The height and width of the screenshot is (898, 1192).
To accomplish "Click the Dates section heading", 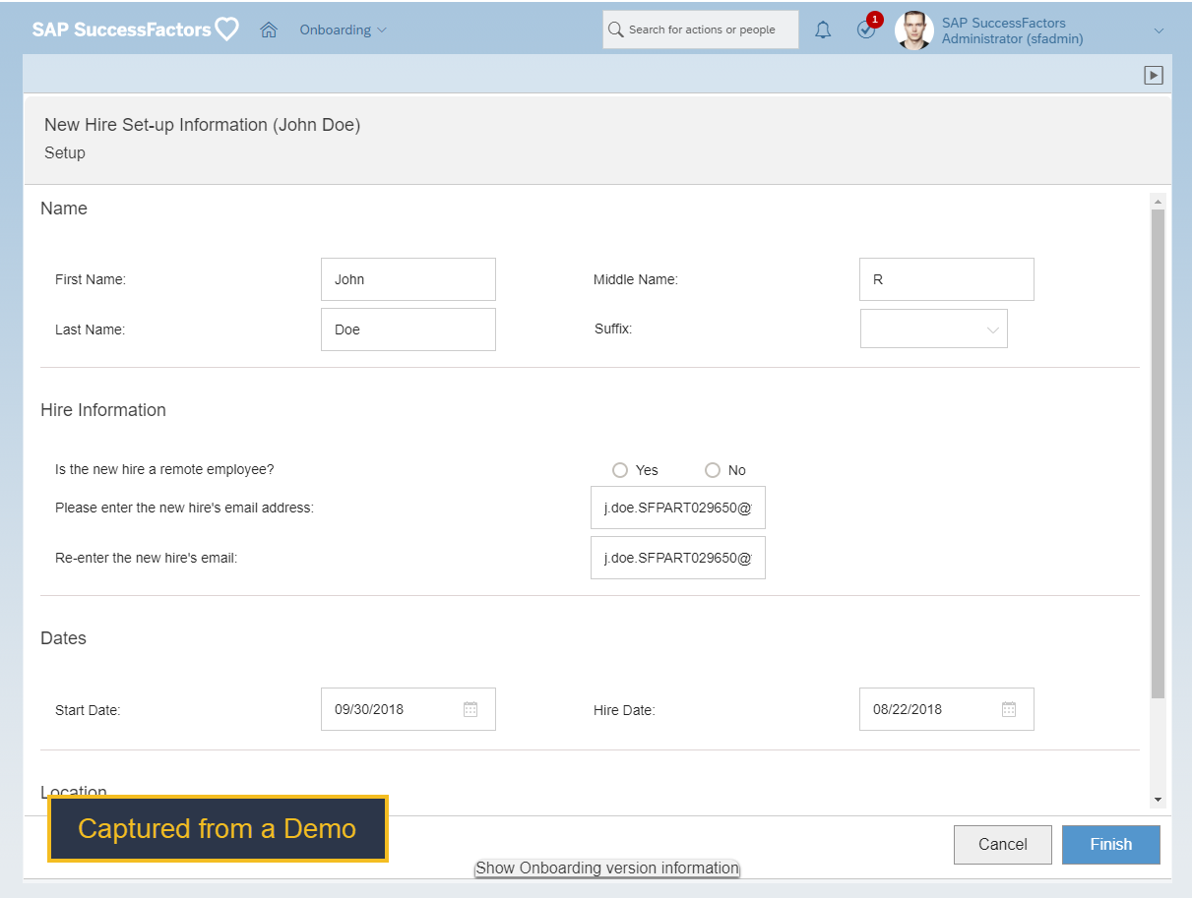I will click(x=63, y=638).
